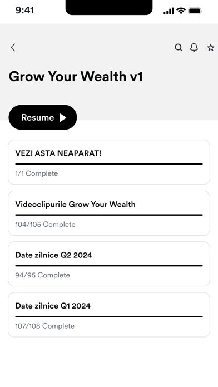Click the Date zilnice Q2 2024 progress bar
The height and width of the screenshot is (387, 218).
click(x=109, y=266)
